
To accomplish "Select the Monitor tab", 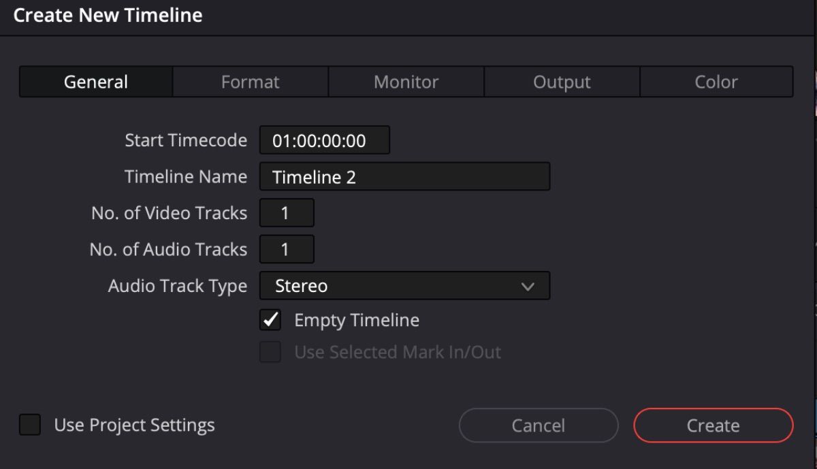I will (x=406, y=82).
